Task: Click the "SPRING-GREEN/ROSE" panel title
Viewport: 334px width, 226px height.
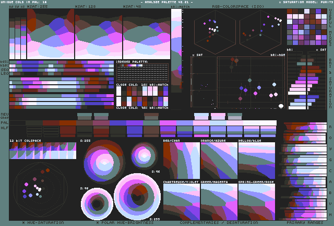Action: click(x=256, y=182)
